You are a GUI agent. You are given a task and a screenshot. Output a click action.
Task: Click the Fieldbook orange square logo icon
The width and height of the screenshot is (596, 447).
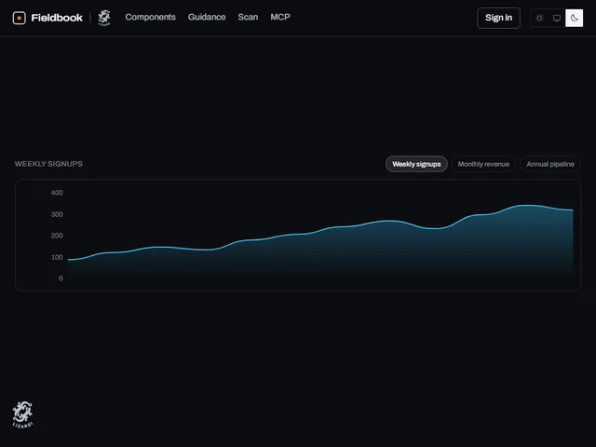coord(19,18)
